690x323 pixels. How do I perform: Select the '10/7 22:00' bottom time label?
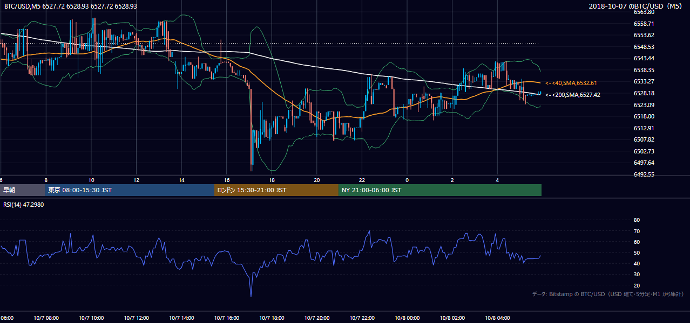click(362, 318)
